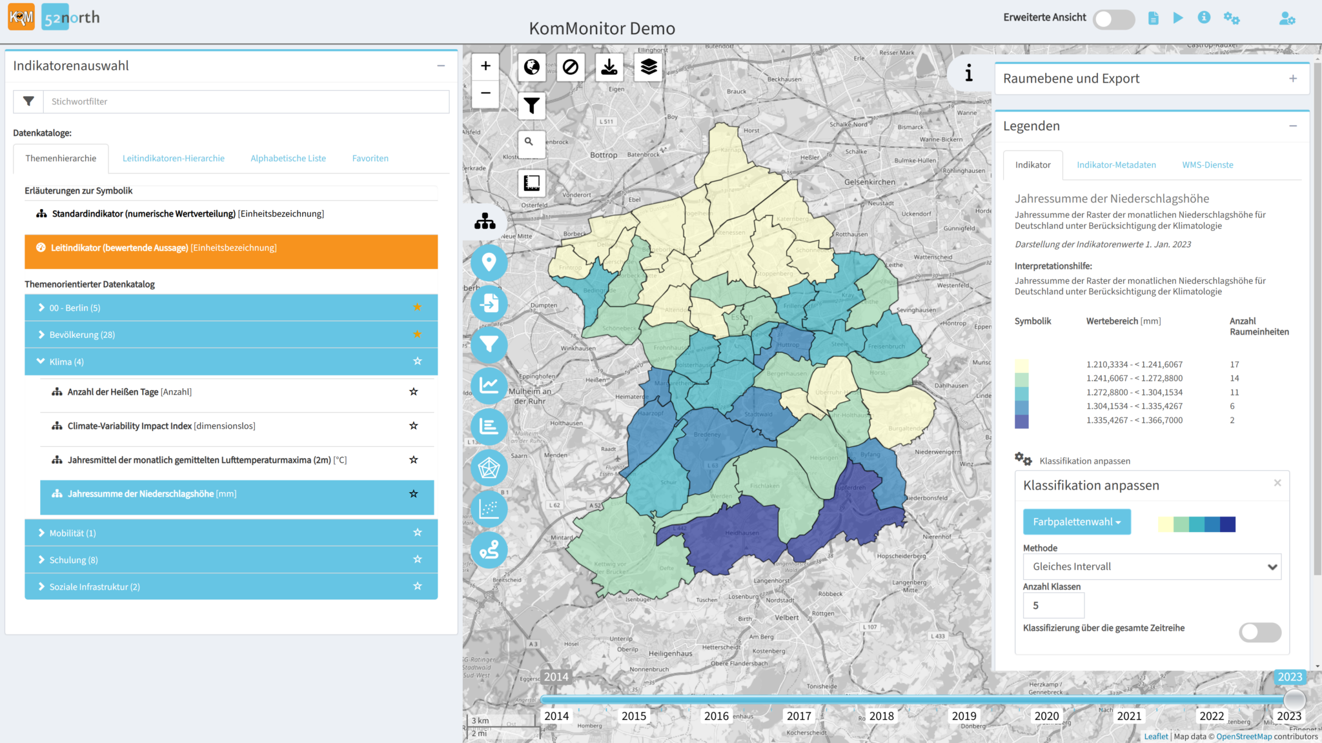
Task: Open the bar chart sidebar icon
Action: click(x=489, y=426)
